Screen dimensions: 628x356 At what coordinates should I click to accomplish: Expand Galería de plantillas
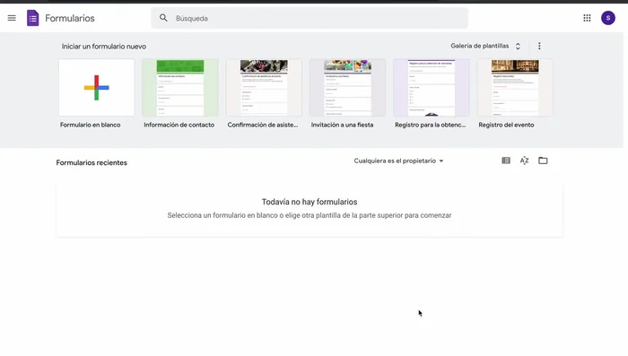pos(485,46)
